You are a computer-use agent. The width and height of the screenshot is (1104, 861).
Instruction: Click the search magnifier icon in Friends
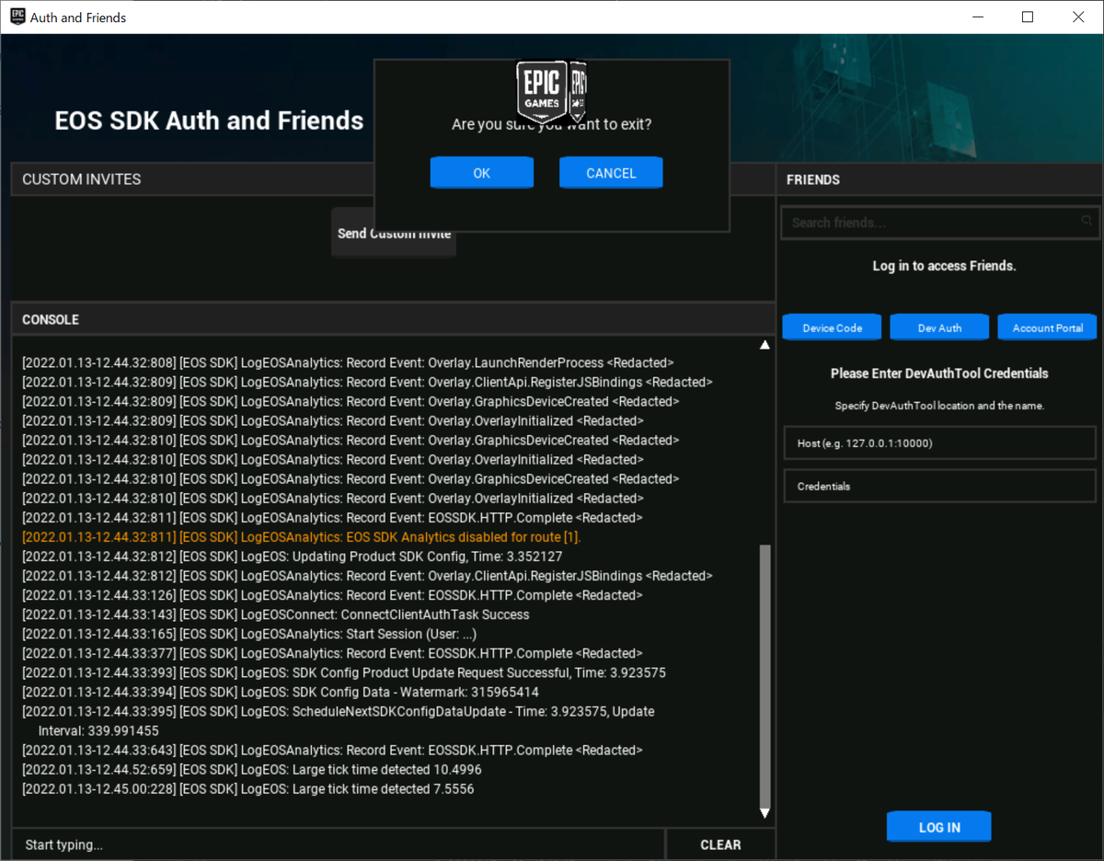pos(1087,221)
